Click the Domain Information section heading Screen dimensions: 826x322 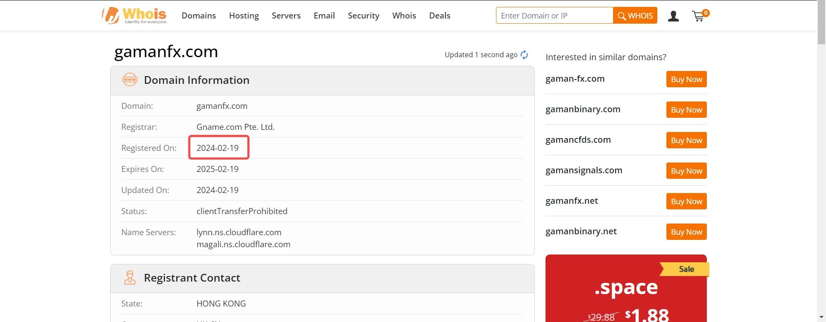pos(197,80)
